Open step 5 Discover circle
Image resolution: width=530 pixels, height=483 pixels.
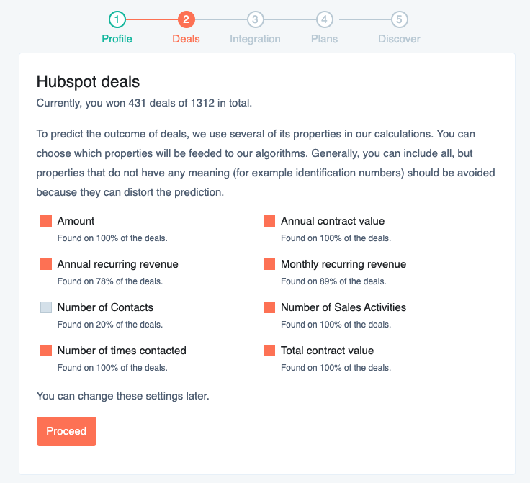[399, 19]
